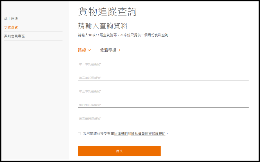This screenshot has height=162, width=260.
Task: Click the 我已閱讀並接受有關 label text
Action: coord(98,134)
